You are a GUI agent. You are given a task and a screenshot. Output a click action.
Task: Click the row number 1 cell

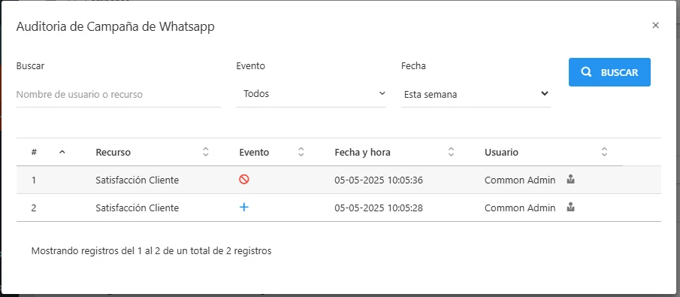(34, 180)
